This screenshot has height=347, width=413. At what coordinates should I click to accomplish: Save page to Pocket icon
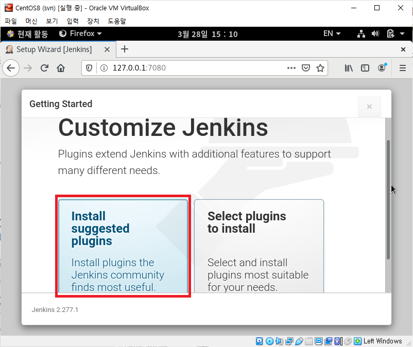coord(306,68)
